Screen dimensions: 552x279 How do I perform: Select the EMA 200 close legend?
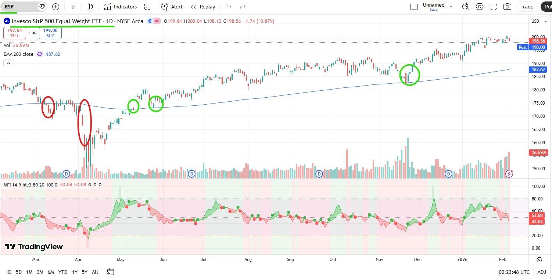click(18, 54)
